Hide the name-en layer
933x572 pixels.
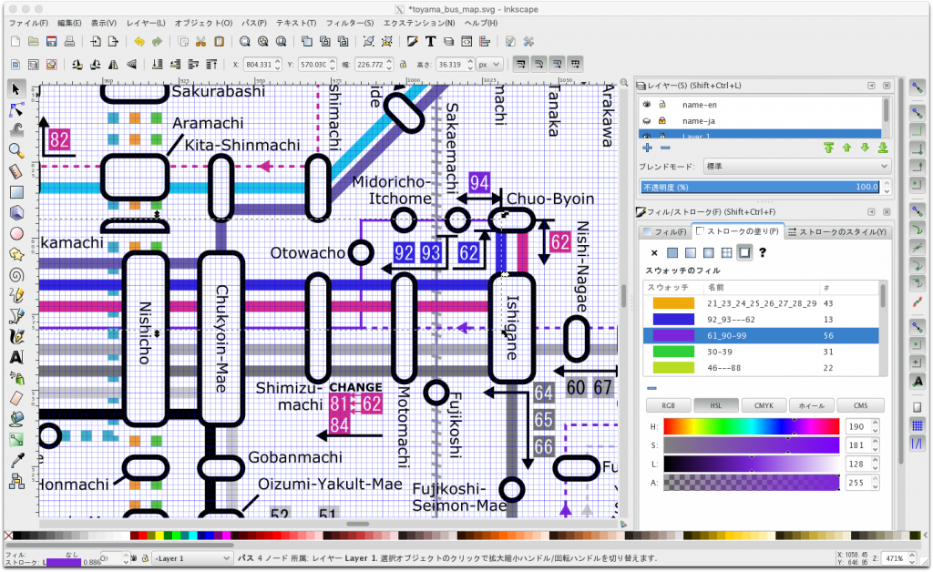coord(647,105)
